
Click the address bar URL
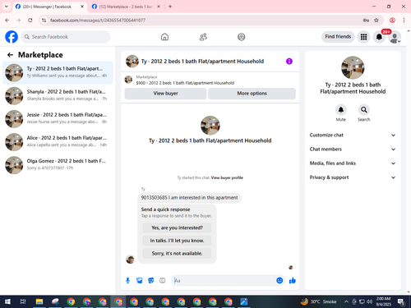coord(98,21)
